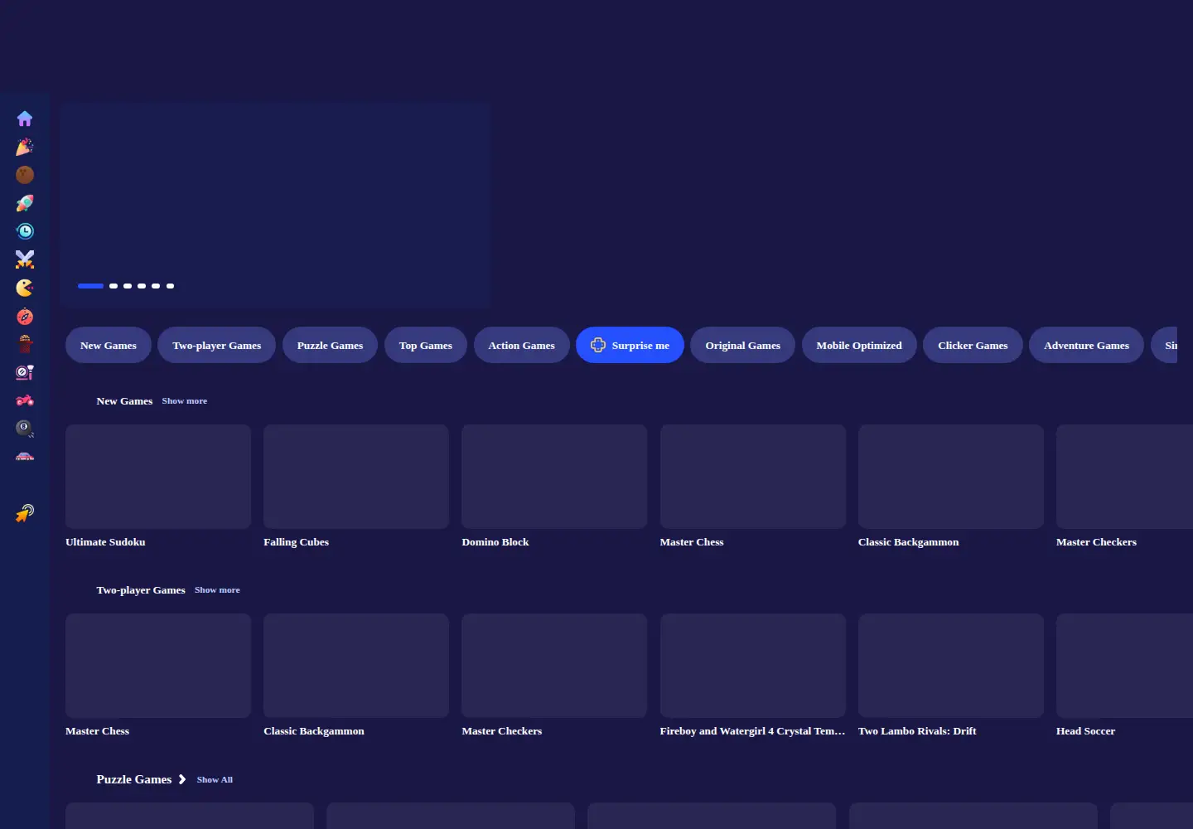Screen dimensions: 1193x829
Task: Click the Fireboy and Watergirl 4 title
Action: pos(752,731)
